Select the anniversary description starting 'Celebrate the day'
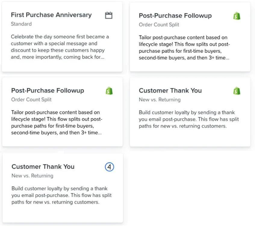Screen dimensions: 255x228 [60, 47]
